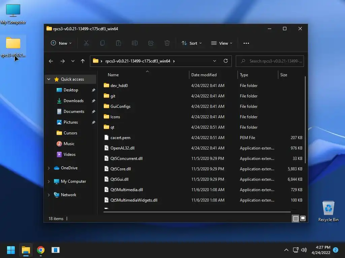Expand breadcrumb chevron after folder name

click(x=174, y=61)
